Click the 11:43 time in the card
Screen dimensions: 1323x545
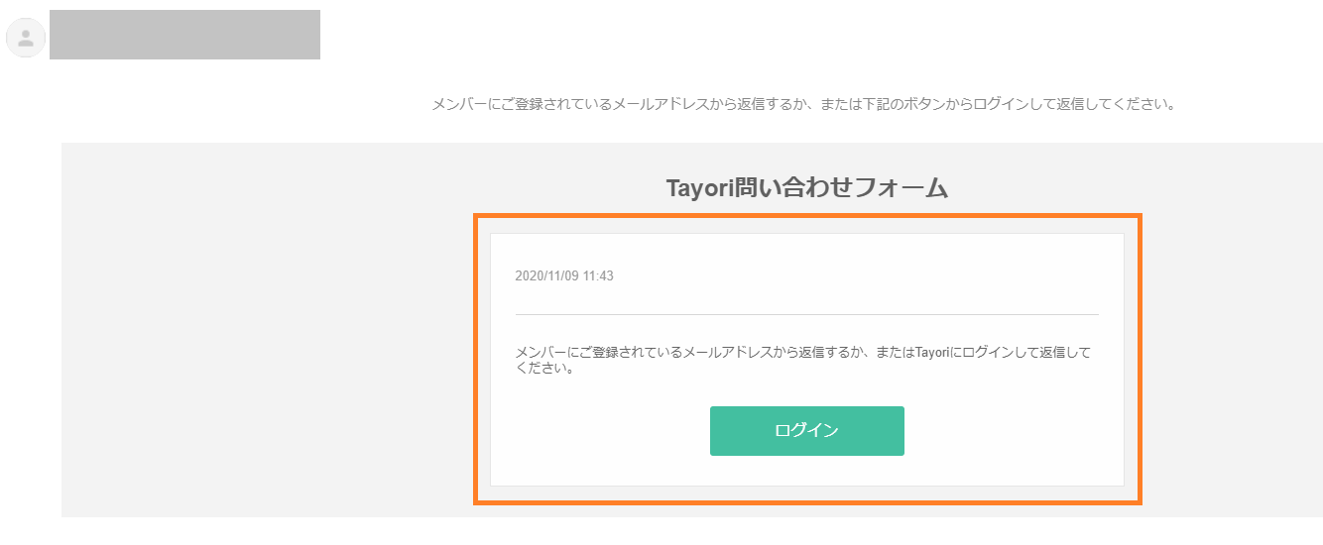click(599, 276)
